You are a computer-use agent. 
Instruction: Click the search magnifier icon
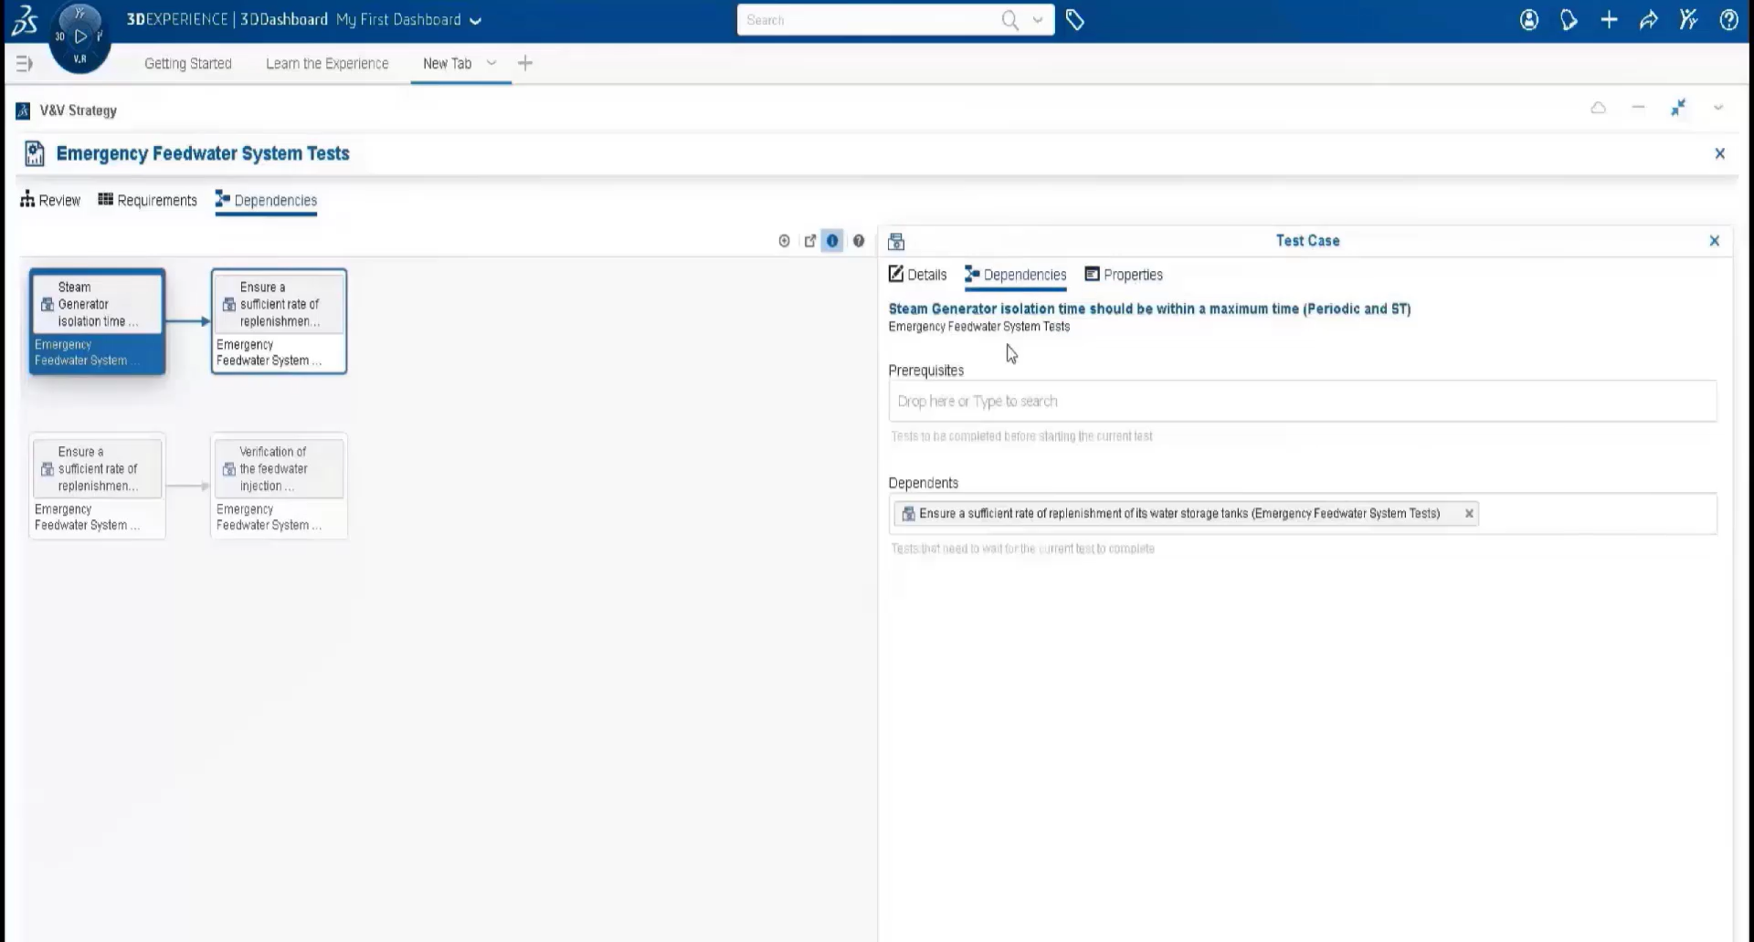(1009, 20)
